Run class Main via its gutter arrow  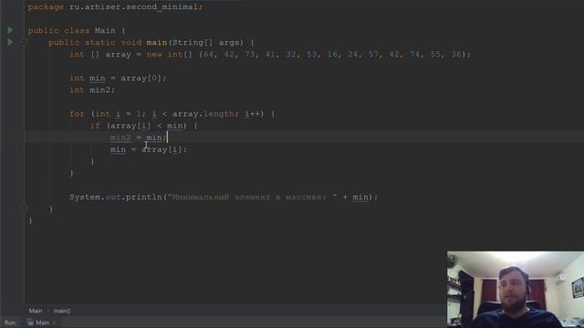tap(10, 30)
